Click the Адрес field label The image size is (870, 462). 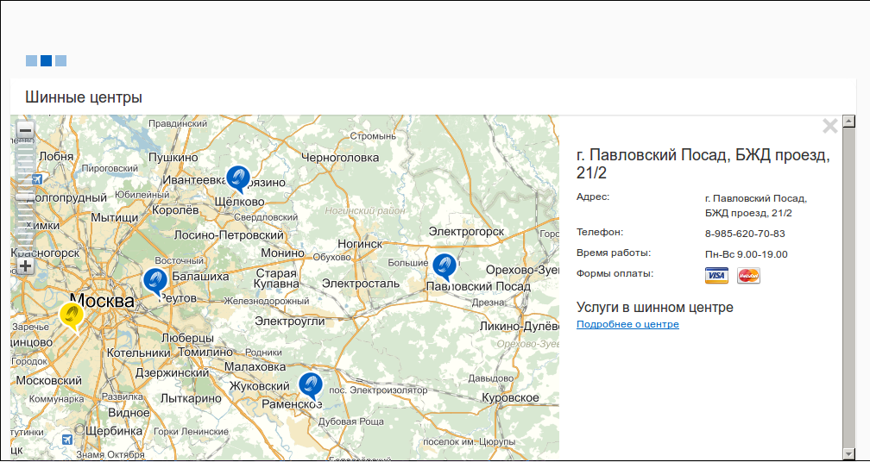(593, 197)
